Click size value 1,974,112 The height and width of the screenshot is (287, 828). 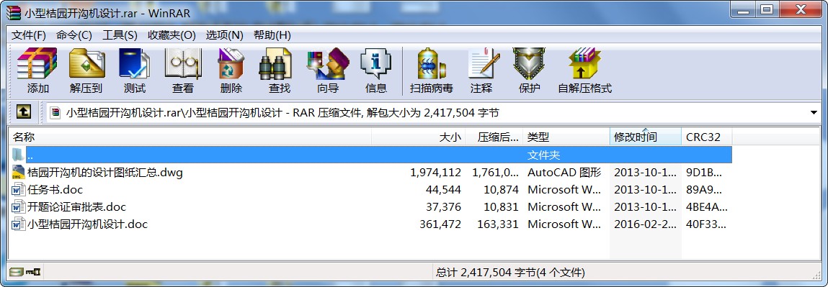(x=436, y=172)
